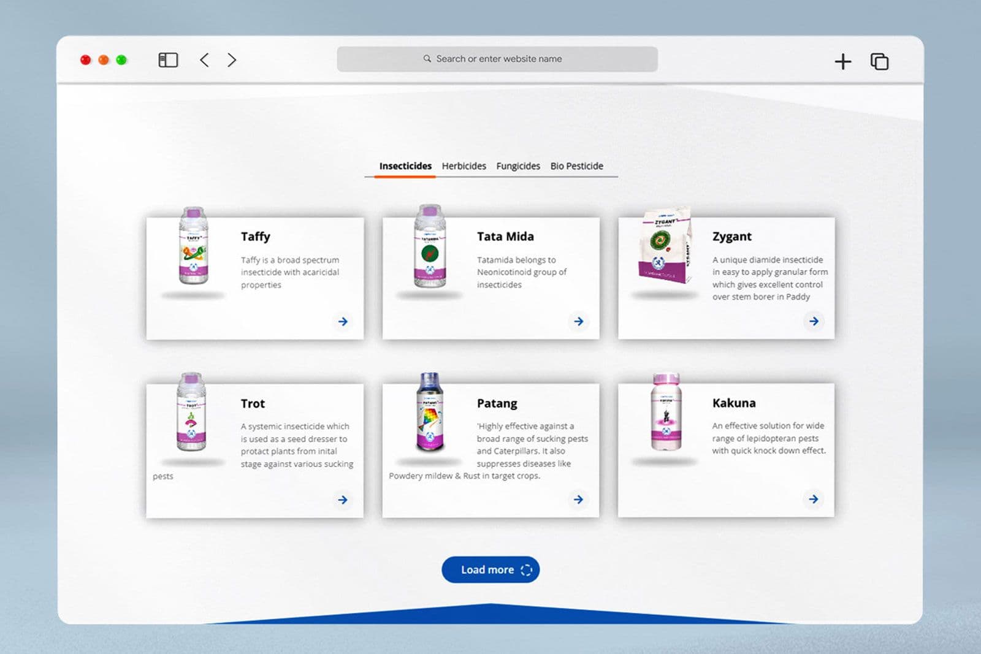The height and width of the screenshot is (654, 981).
Task: Toggle the browser sidebar icon
Action: pos(168,59)
